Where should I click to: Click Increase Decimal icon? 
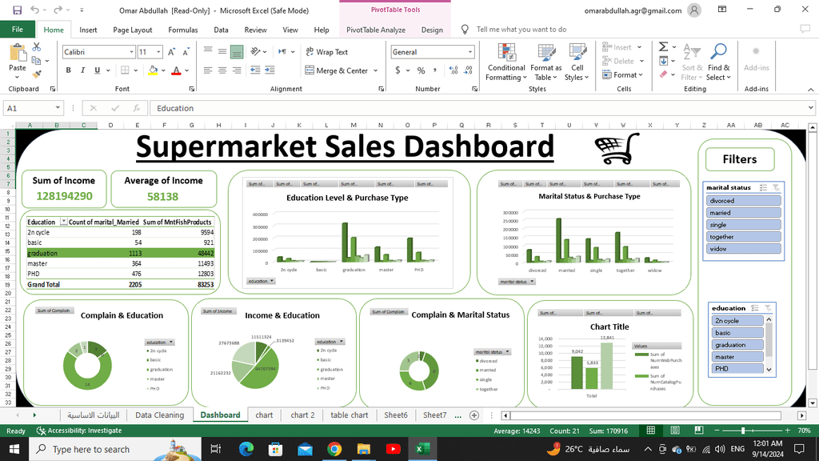point(453,70)
